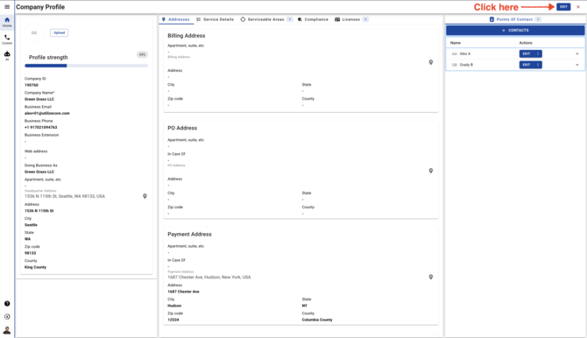Click the headquarters zip code 98133
587x338 pixels.
pyautogui.click(x=31, y=253)
